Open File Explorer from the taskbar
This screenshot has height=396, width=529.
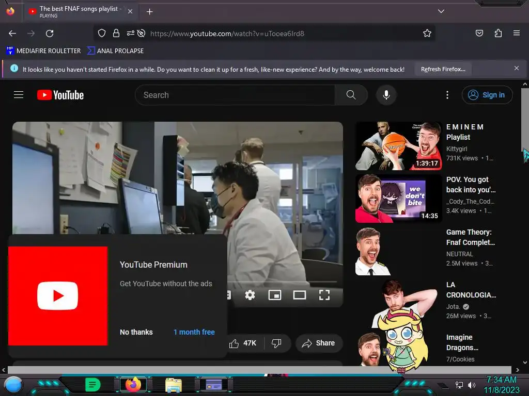point(174,385)
